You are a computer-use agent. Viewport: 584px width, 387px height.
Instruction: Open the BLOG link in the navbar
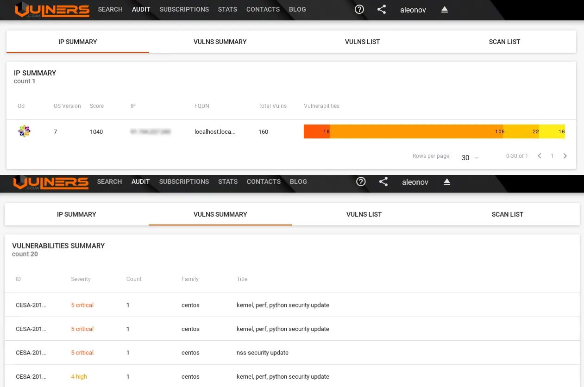pos(297,9)
